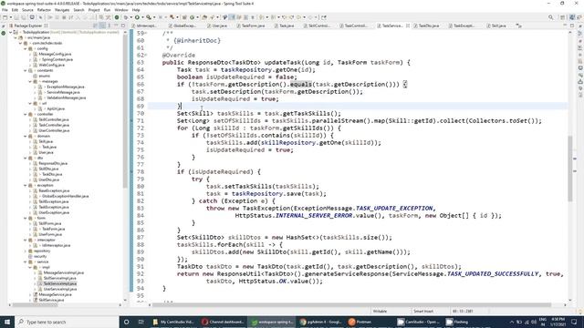
Task: Collapse the config package
Action: point(26,48)
